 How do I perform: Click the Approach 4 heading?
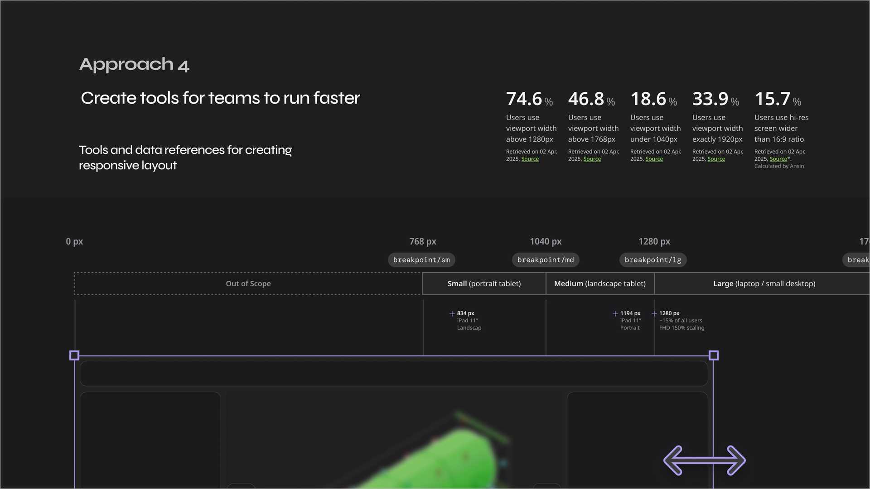pyautogui.click(x=134, y=65)
